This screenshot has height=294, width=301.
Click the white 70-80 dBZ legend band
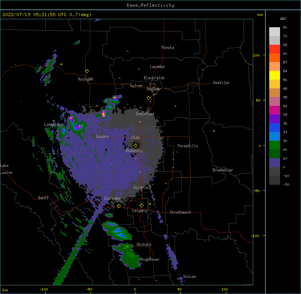(x=274, y=32)
